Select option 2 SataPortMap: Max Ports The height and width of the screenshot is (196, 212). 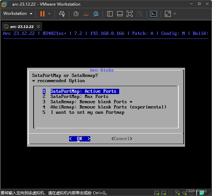(x=75, y=97)
